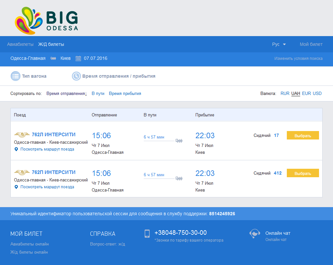Viewport: 333px width, 265px height.
Task: Open the Авиабилеты tab
Action: (x=20, y=44)
